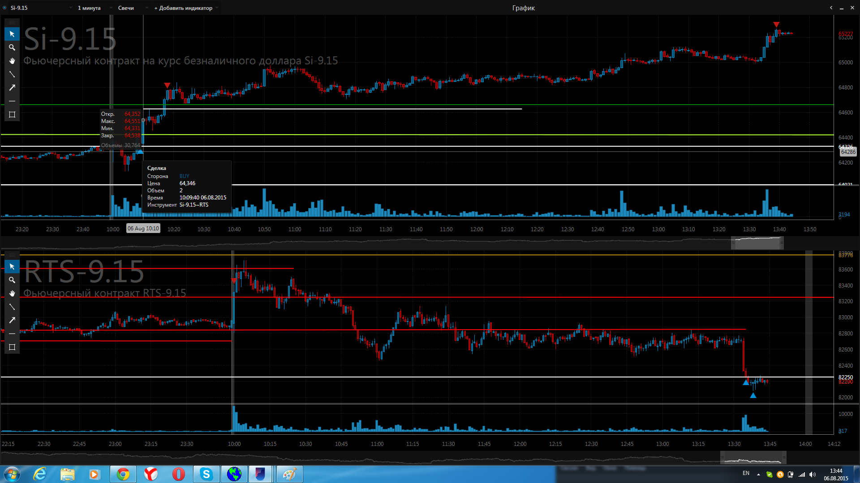860x483 pixels.
Task: Click the sell marker triangle near 10:17 on Si chart
Action: (167, 85)
